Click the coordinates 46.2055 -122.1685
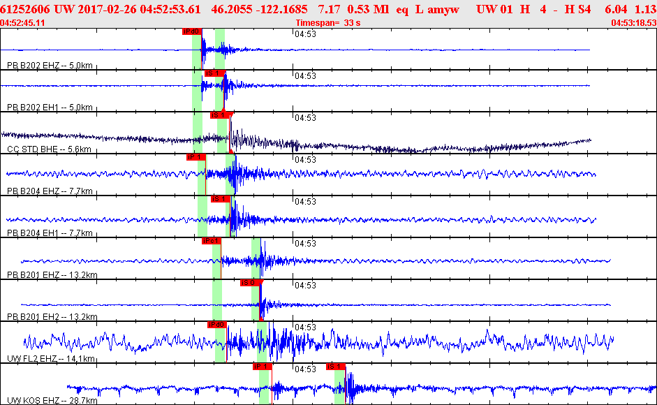 pos(259,9)
